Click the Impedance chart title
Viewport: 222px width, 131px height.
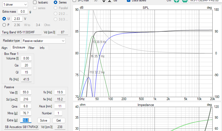[146, 105]
